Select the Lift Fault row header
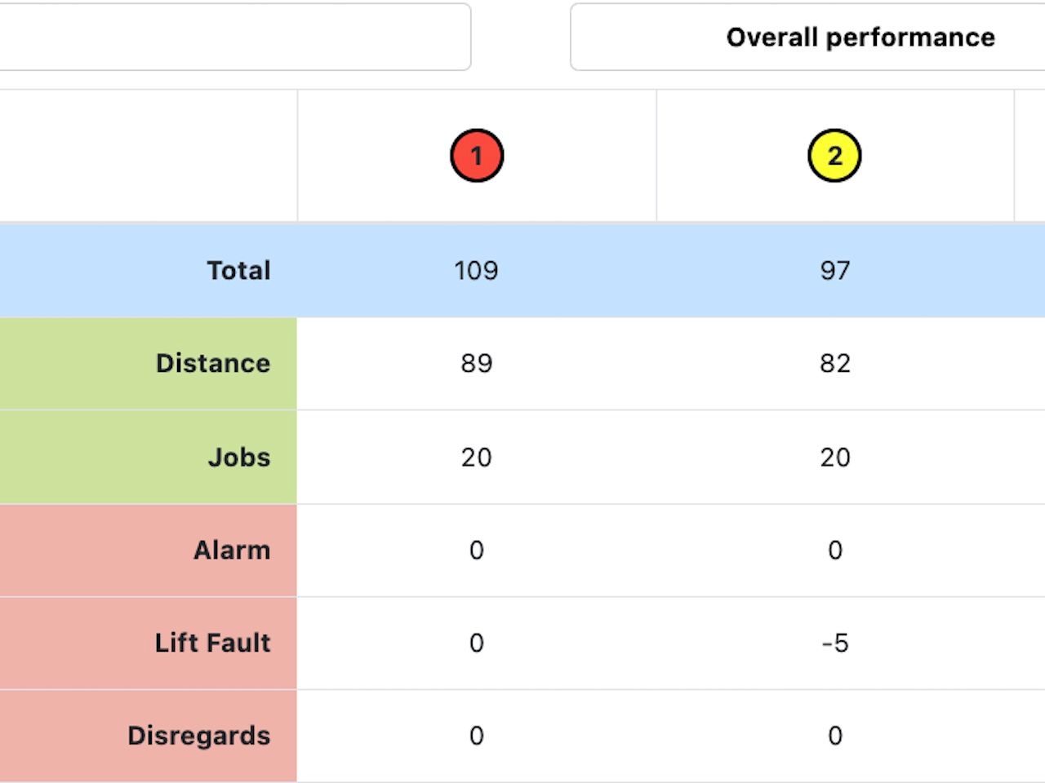Viewport: 1045px width, 783px height. pos(212,643)
